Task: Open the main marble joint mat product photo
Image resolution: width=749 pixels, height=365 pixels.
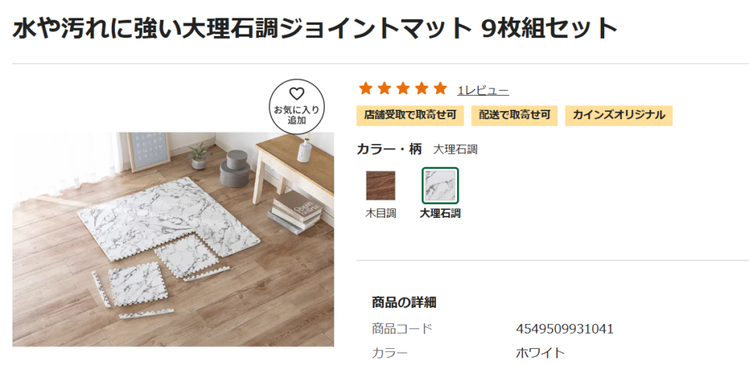Action: (x=173, y=238)
